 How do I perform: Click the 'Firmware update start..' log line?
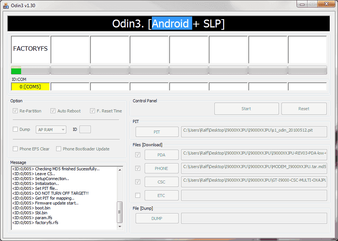coord(45,203)
